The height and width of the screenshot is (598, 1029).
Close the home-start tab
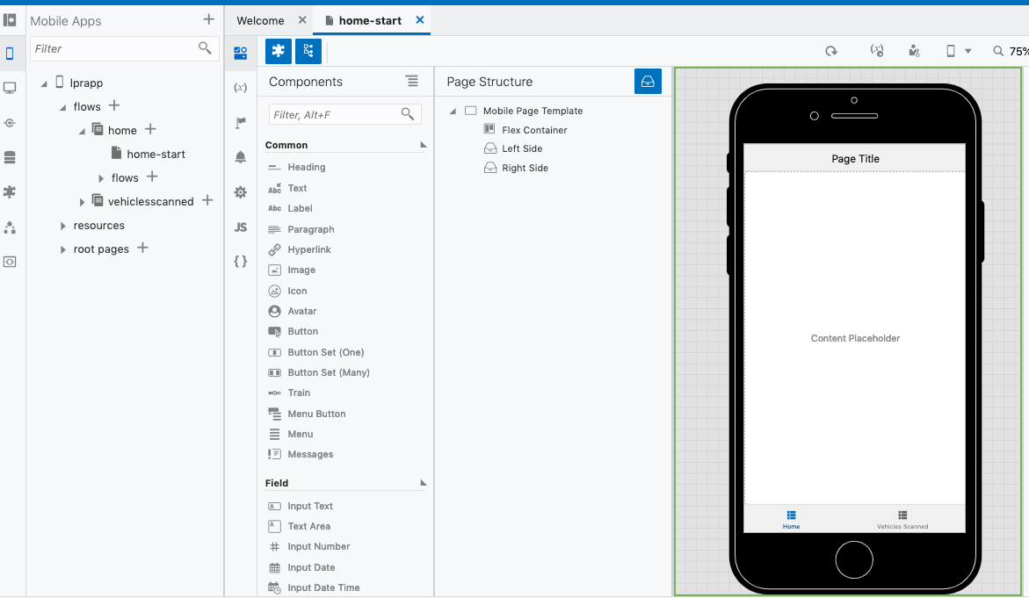pos(419,20)
